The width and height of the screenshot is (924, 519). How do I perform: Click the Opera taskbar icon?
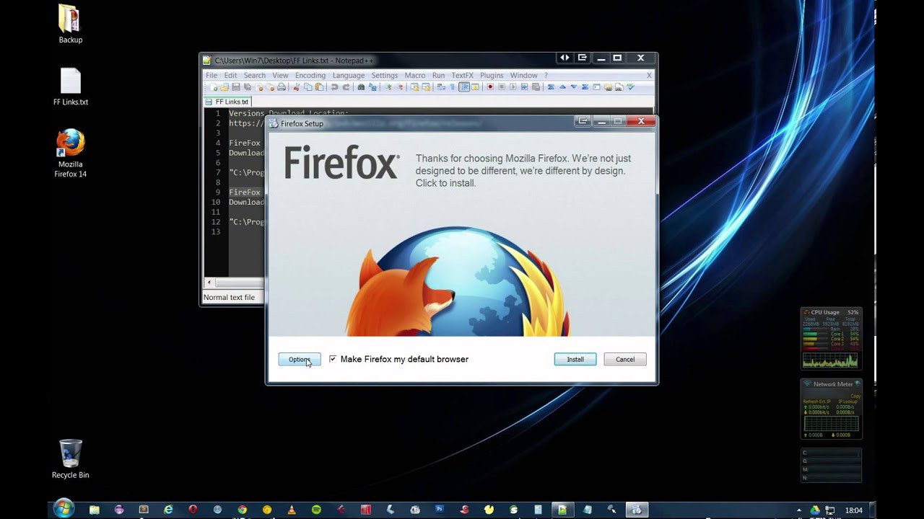pos(193,510)
